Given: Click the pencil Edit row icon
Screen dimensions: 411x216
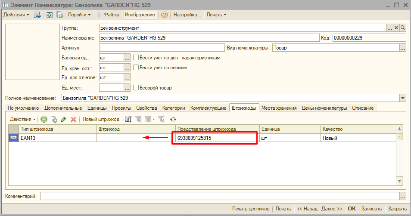Looking at the screenshot, I should [63, 119].
